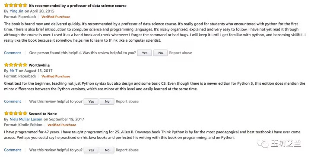
Task: Report abuse on the Worthwhile review
Action: coord(127,102)
